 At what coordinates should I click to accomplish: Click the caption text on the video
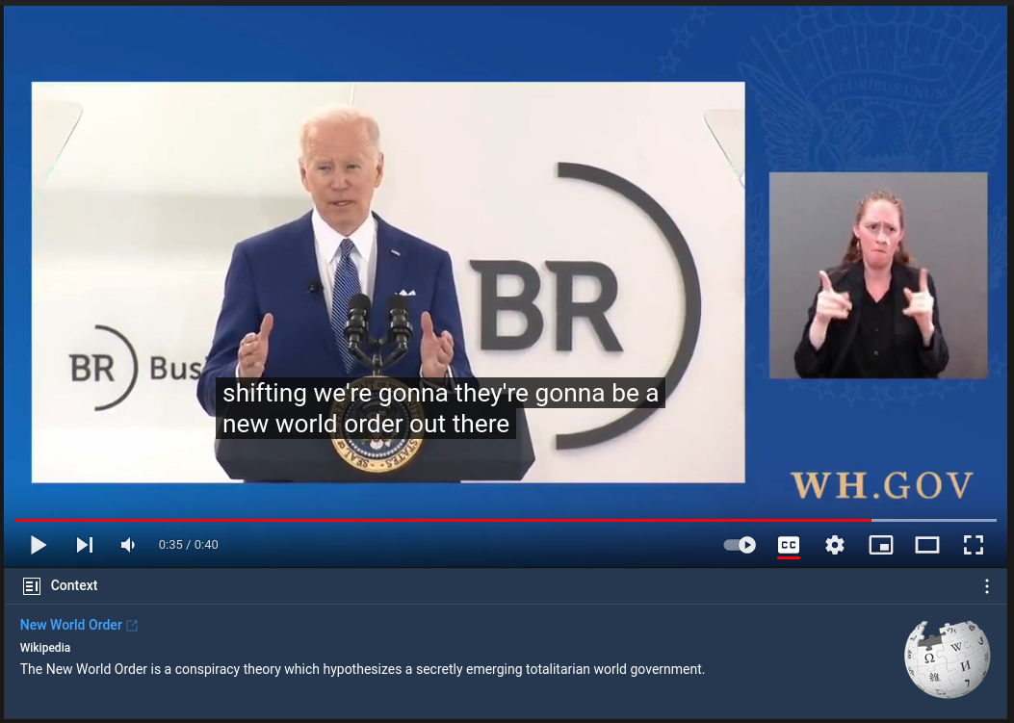(440, 408)
